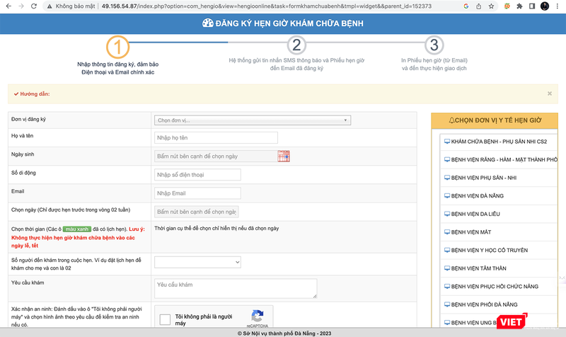
Task: Close the Hướng dẫn notice with X
Action: click(550, 93)
